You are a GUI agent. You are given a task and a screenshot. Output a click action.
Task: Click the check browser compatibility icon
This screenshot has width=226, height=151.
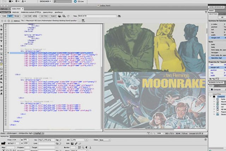(x=35, y=16)
